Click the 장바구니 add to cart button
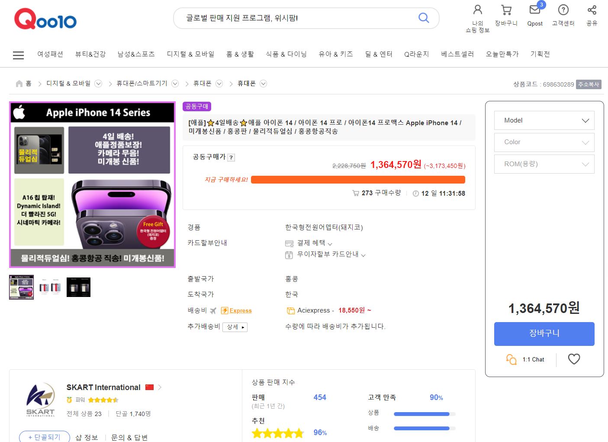608x442 pixels. [544, 334]
